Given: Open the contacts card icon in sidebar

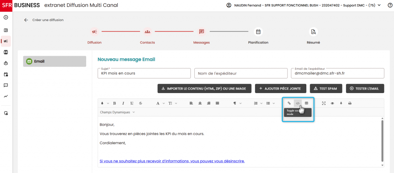Looking at the screenshot, I should point(6,52).
